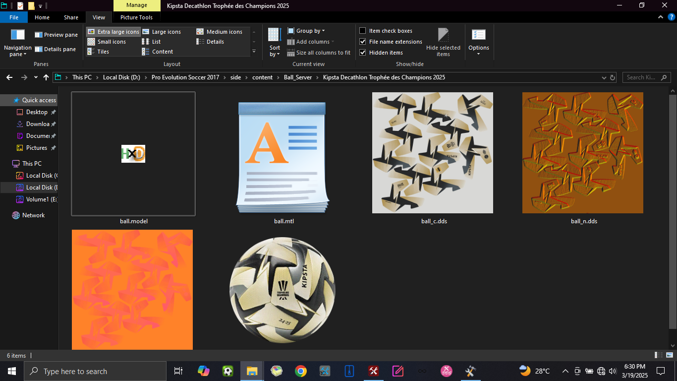Open the Options dropdown arrow
Image resolution: width=677 pixels, height=381 pixels.
click(x=478, y=54)
